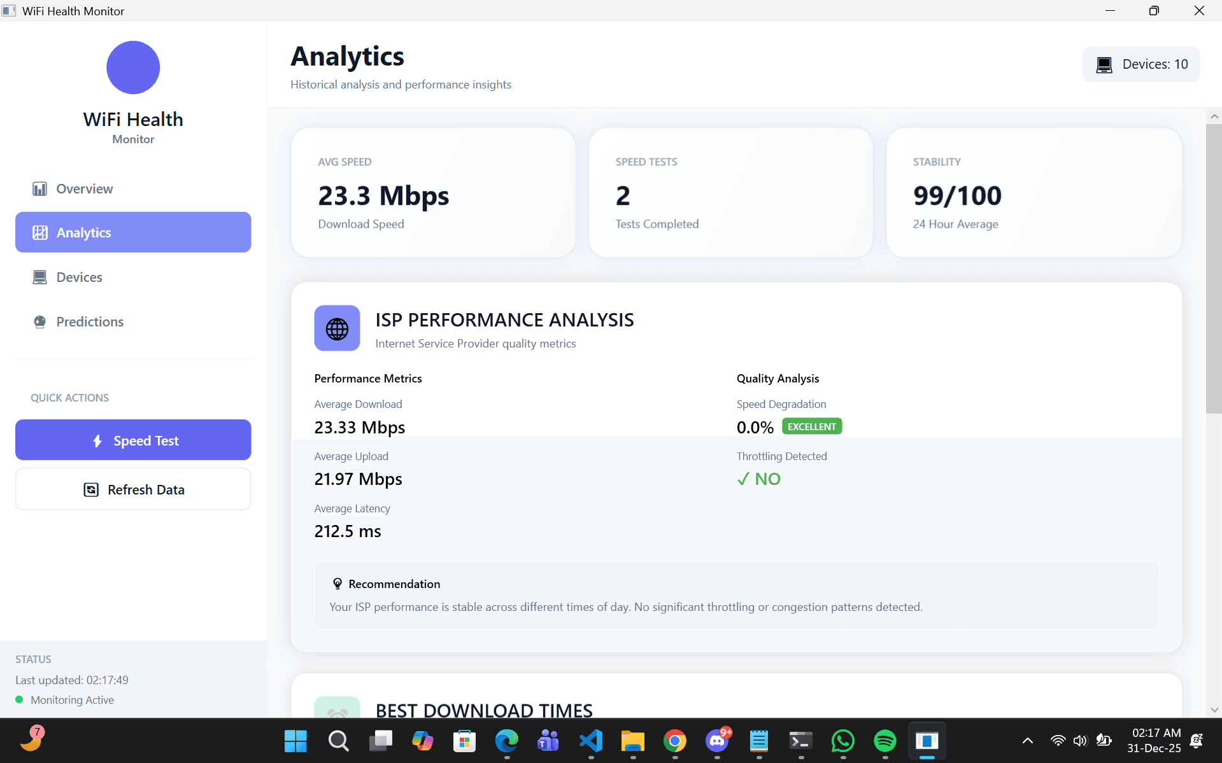The width and height of the screenshot is (1222, 763).
Task: Click the green Monitoring Active status dot
Action: tap(19, 699)
